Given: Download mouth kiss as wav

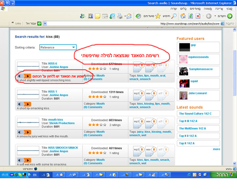Looking at the screenshot, I should (x=151, y=123).
